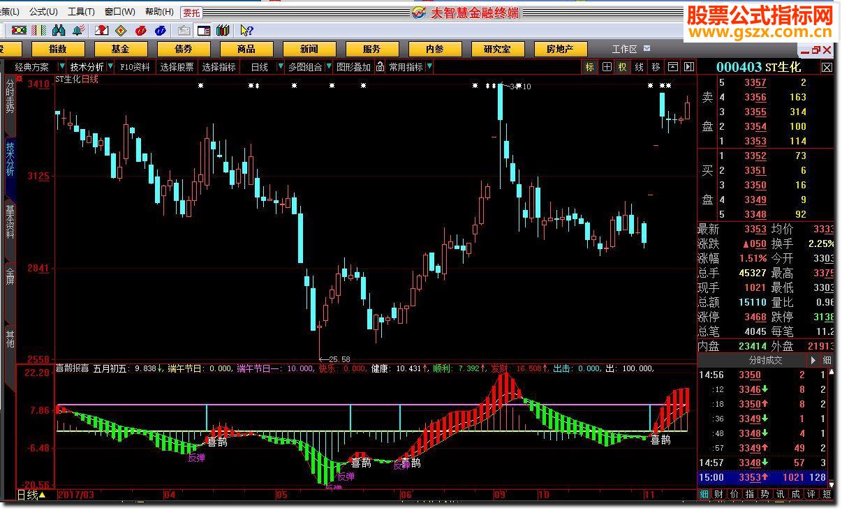Click the grid 田 layout icon
Viewport: 842px width, 510px height.
[607, 67]
